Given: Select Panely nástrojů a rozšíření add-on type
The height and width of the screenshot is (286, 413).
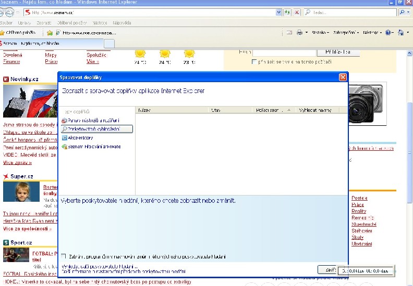Looking at the screenshot, I should 91,121.
